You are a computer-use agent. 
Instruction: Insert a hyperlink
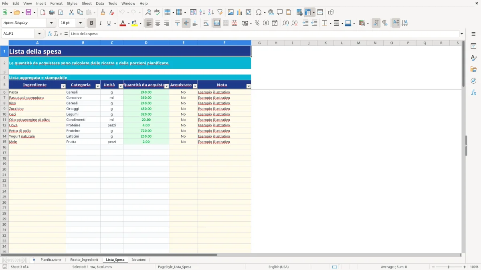(x=271, y=12)
